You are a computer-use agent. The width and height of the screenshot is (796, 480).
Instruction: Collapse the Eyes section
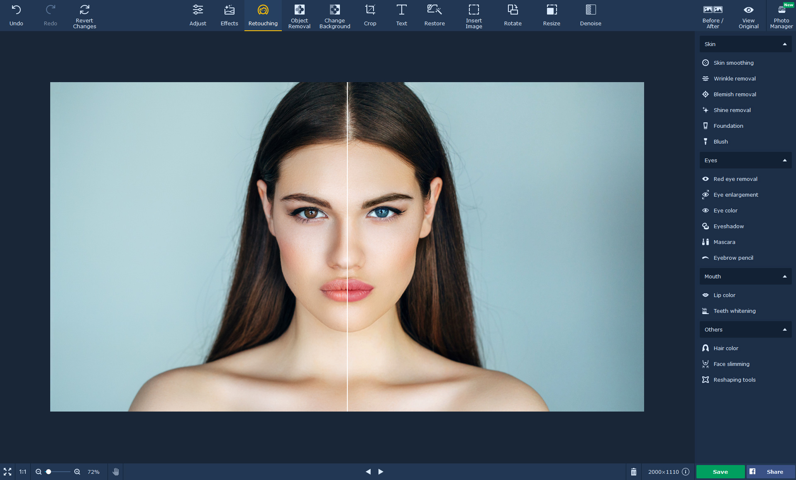point(784,160)
